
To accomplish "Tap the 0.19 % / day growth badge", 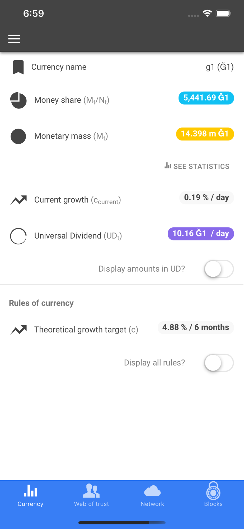I will click(x=207, y=198).
